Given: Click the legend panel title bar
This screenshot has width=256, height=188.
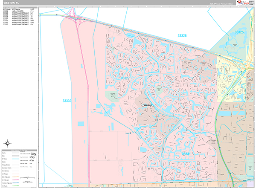Looking at the screenshot, I should [19, 150].
